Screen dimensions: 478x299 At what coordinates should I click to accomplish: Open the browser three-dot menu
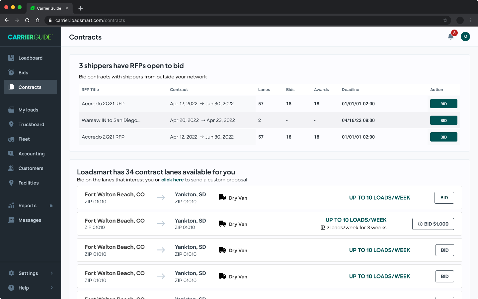(471, 20)
